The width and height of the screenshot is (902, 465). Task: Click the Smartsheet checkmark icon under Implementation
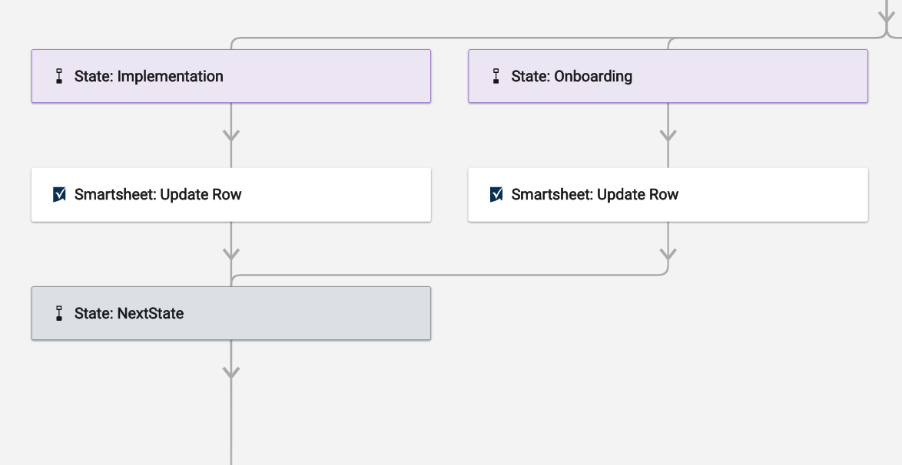[x=59, y=194]
